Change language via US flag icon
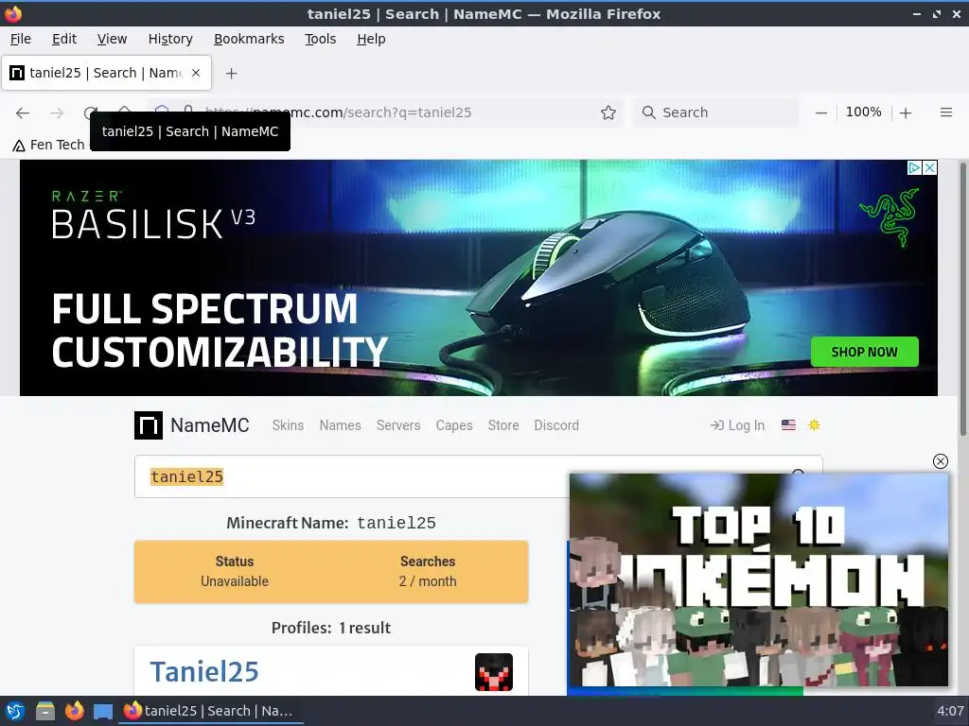The image size is (969, 726). coord(788,424)
